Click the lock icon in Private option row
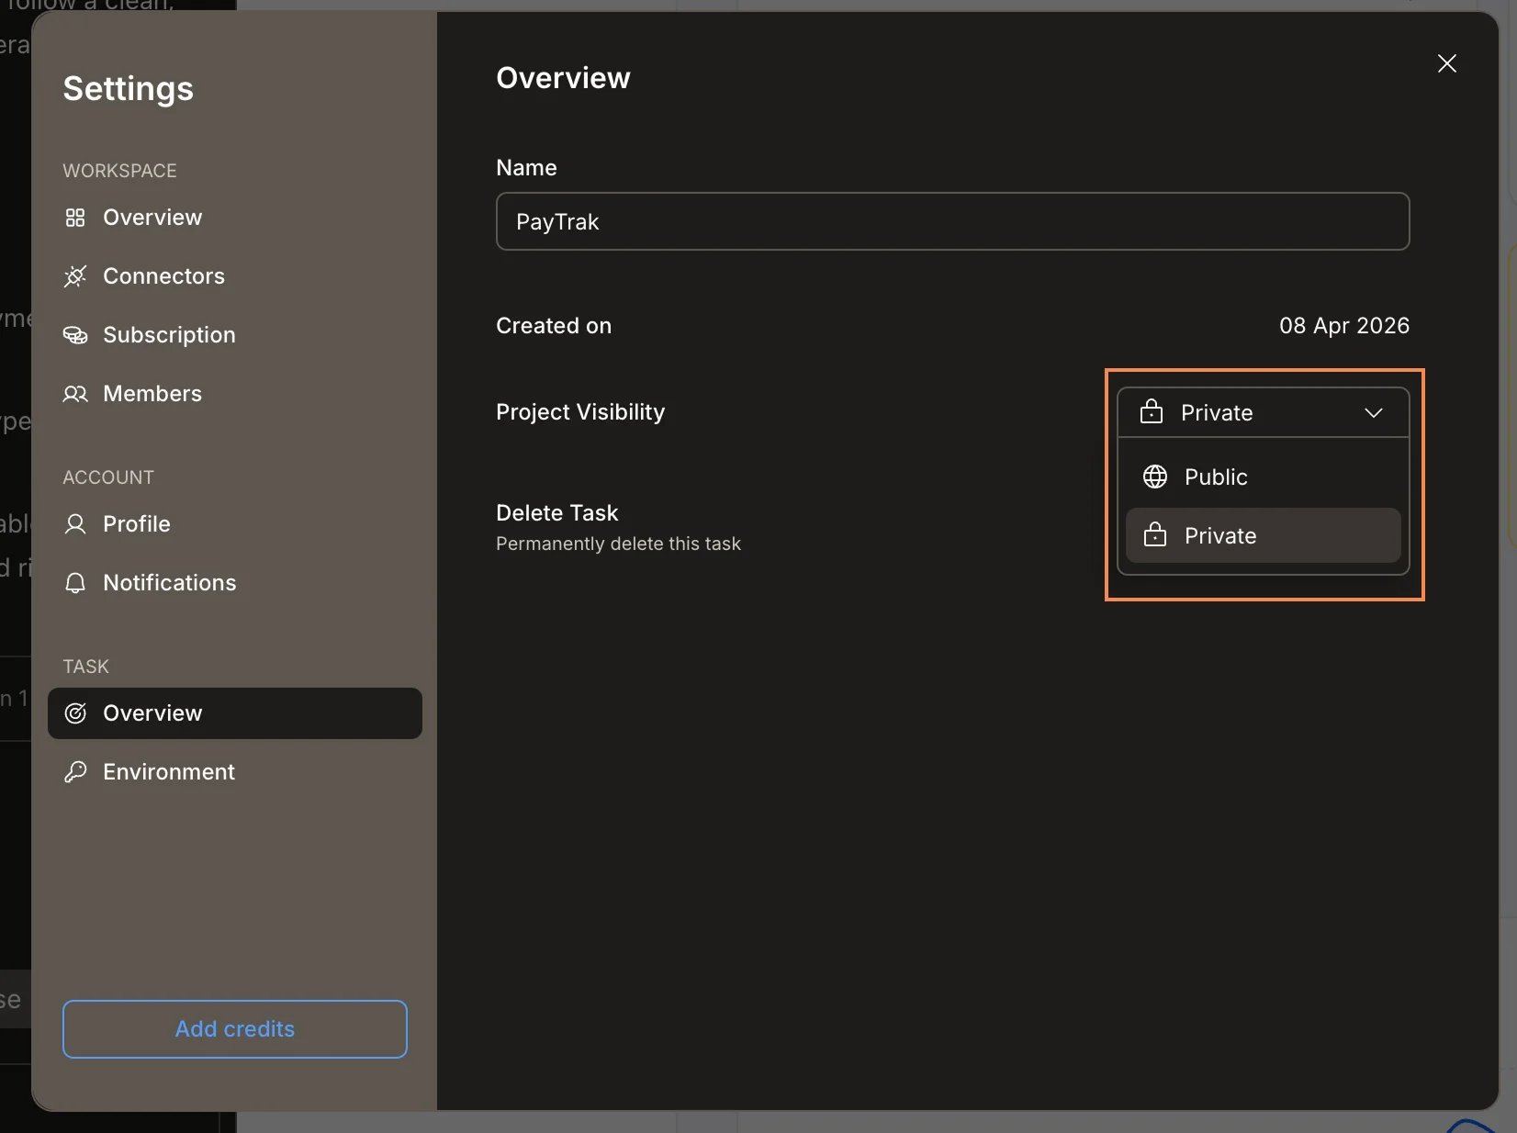 coord(1155,534)
